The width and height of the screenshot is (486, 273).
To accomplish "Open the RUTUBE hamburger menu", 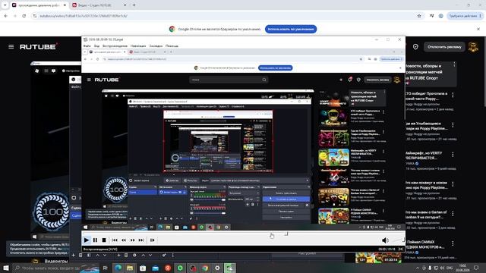I will pyautogui.click(x=11, y=47).
